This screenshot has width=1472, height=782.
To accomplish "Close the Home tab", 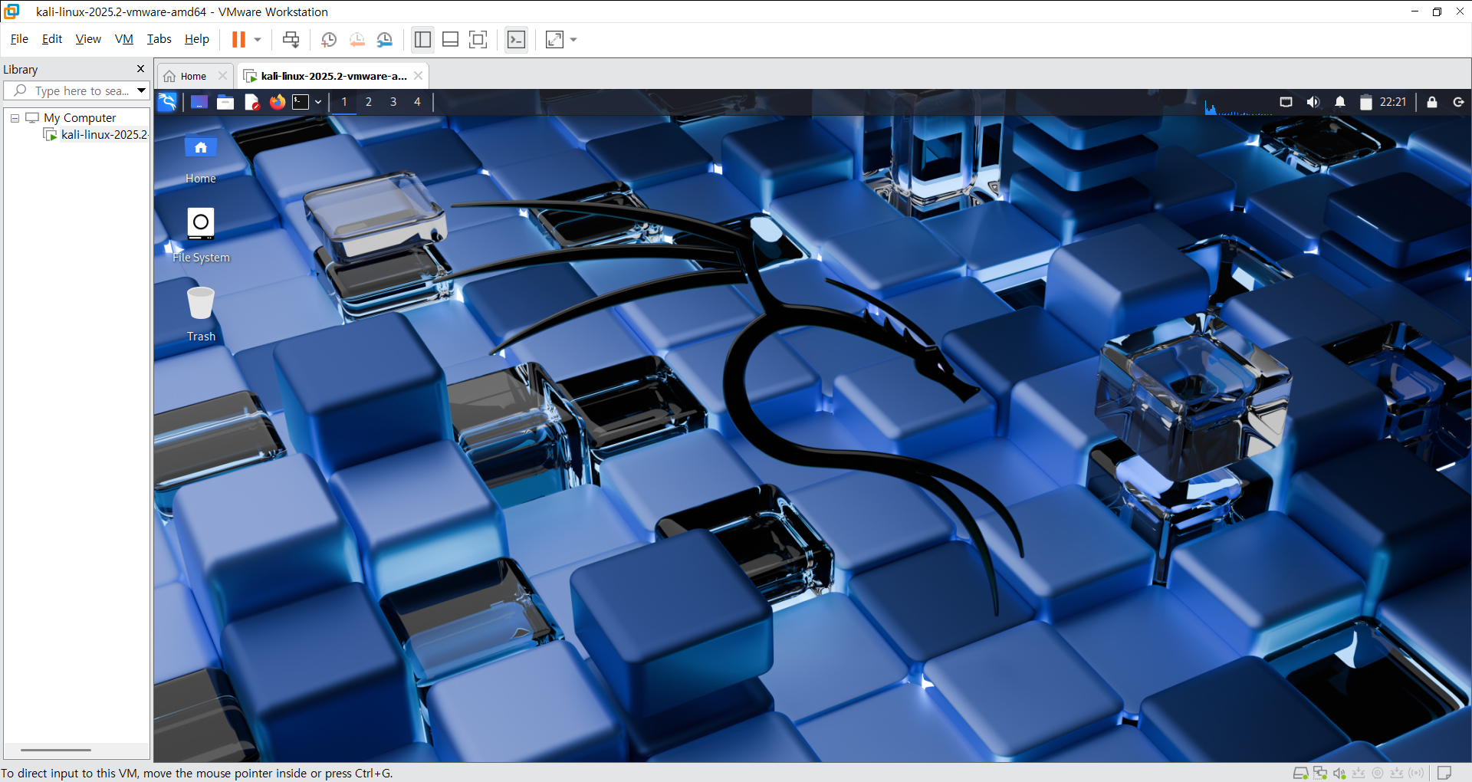I will (x=222, y=76).
